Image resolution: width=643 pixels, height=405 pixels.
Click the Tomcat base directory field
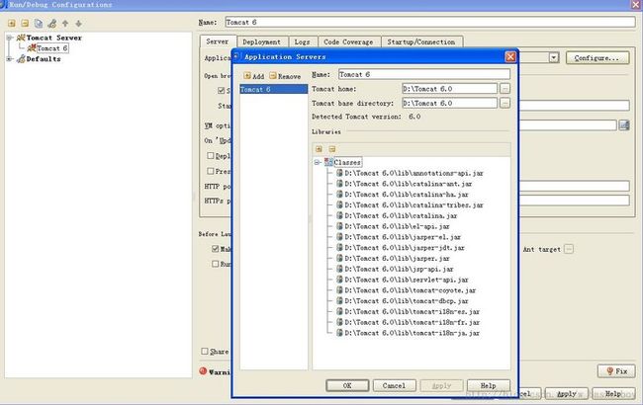[x=450, y=103]
